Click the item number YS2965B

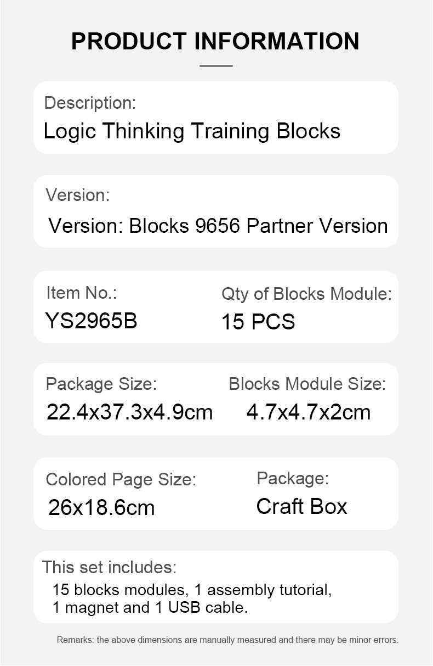tap(92, 321)
